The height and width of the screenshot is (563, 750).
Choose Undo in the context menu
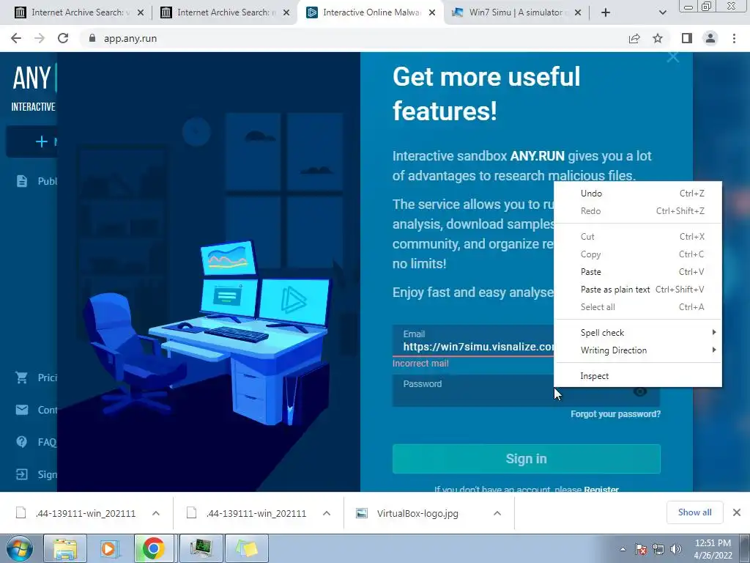(638, 194)
